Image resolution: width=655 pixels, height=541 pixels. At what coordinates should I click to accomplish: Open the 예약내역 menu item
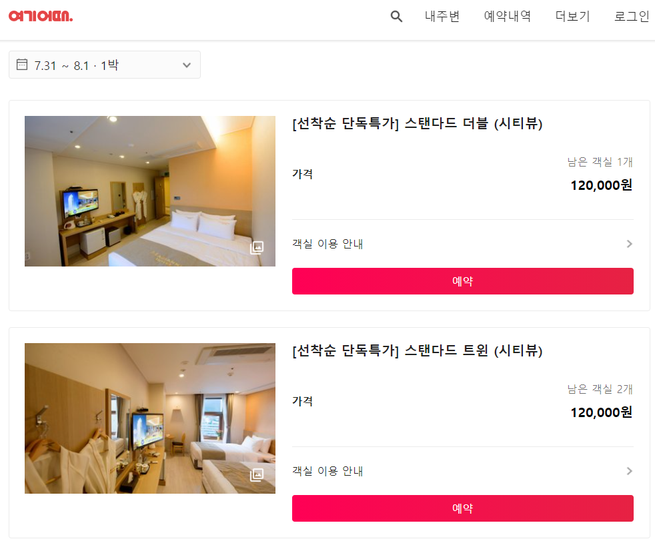[x=507, y=16]
